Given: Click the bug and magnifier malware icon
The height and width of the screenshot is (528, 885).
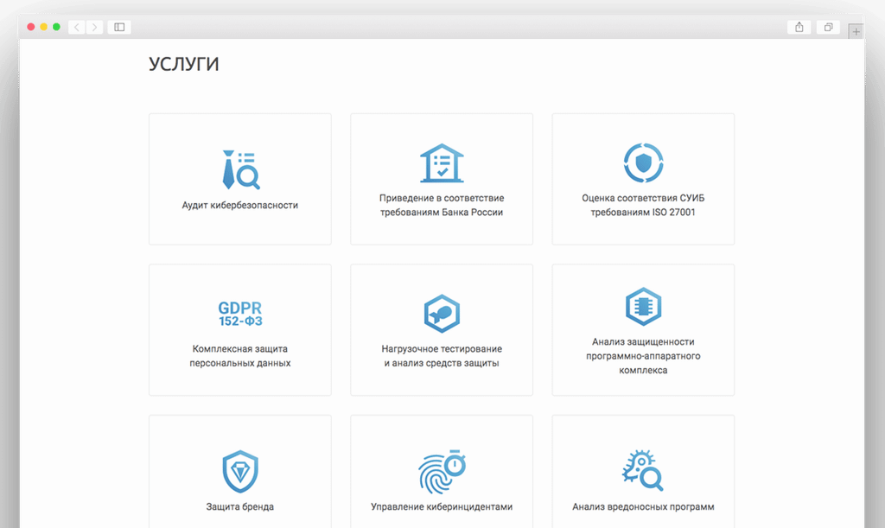Looking at the screenshot, I should pyautogui.click(x=643, y=470).
